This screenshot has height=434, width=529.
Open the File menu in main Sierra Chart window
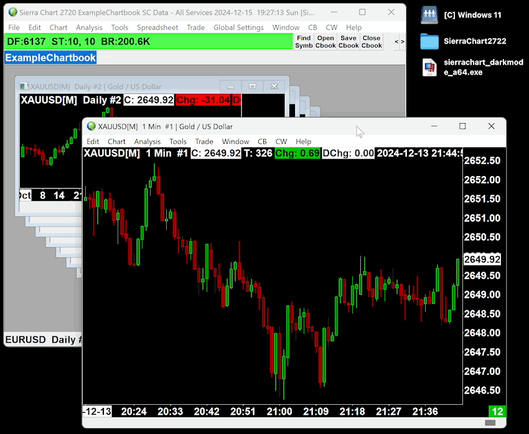(14, 27)
